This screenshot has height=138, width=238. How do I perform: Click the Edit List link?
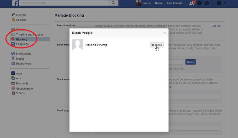point(216,26)
